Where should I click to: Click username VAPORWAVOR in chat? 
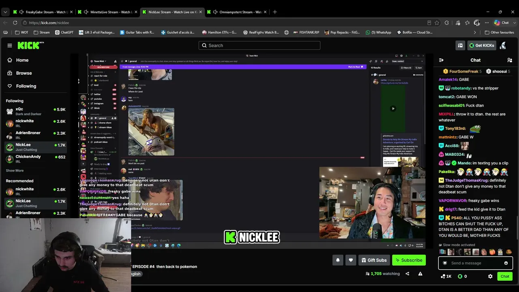click(453, 201)
